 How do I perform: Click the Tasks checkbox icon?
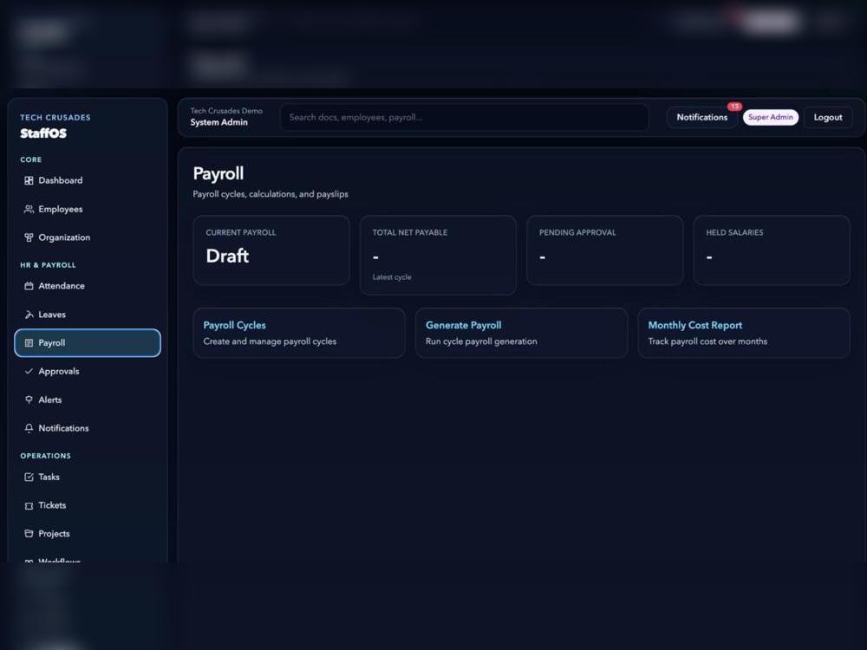point(29,477)
